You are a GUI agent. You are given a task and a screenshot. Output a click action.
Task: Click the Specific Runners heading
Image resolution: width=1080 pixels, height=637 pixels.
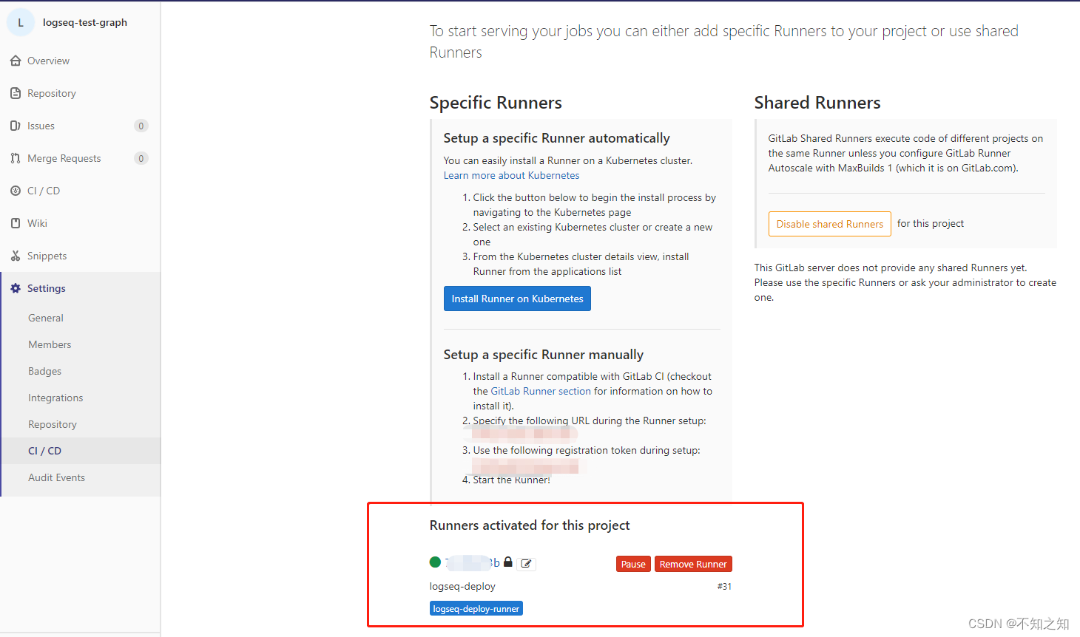(x=496, y=103)
